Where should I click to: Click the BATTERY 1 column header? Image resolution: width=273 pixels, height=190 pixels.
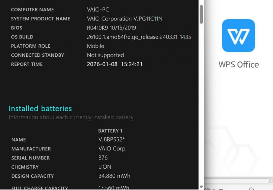coord(110,131)
